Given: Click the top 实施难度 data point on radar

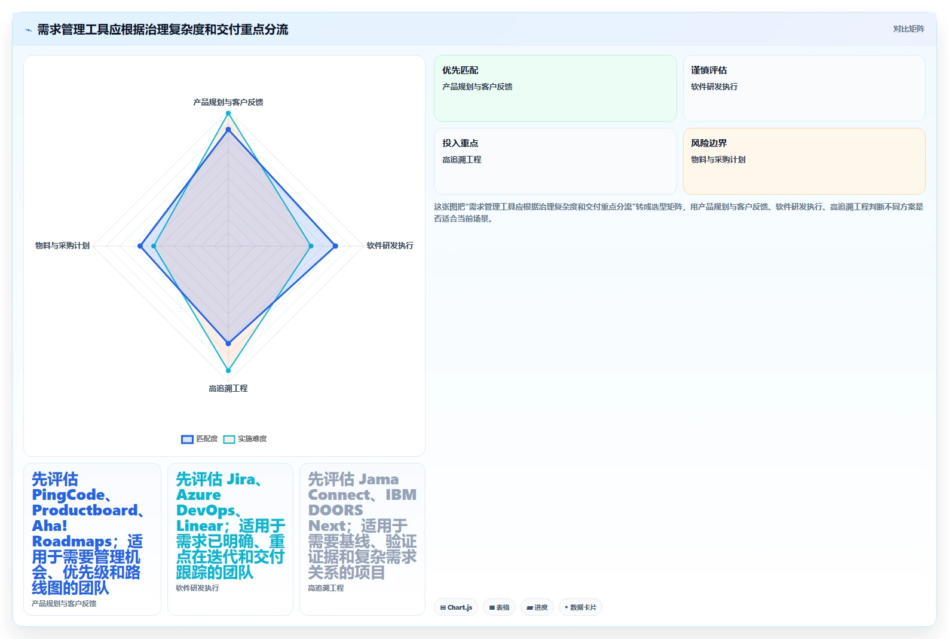Looking at the screenshot, I should pos(228,113).
